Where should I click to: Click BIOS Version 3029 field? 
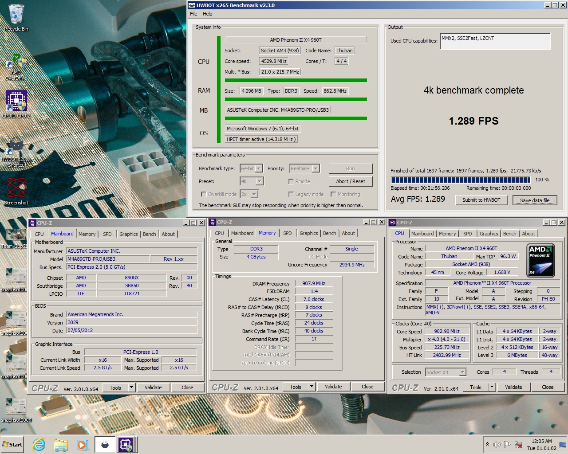tap(131, 322)
